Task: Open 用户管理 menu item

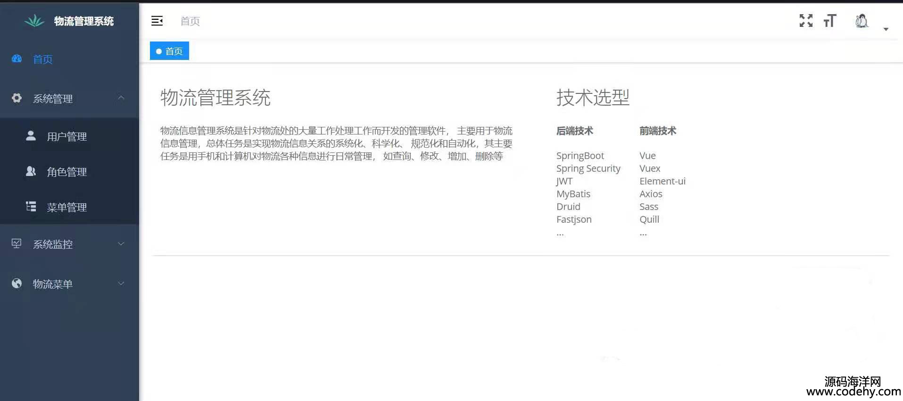Action: pos(66,137)
